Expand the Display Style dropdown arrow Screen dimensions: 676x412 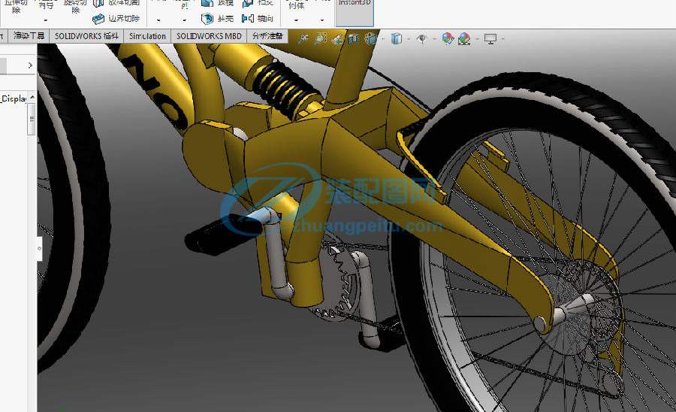coord(408,39)
